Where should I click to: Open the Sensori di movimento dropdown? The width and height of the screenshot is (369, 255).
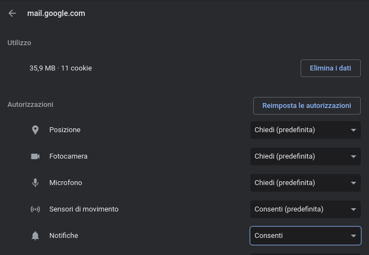[306, 209]
